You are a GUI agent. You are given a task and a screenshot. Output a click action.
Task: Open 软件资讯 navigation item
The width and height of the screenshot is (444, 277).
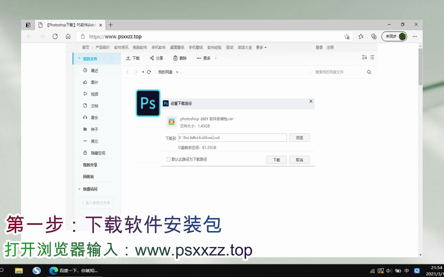tap(121, 47)
